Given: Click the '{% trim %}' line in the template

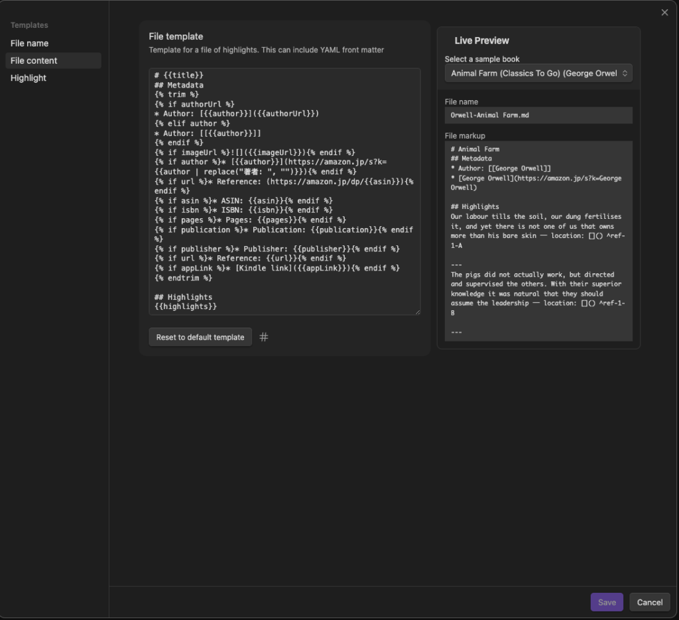Looking at the screenshot, I should click(176, 95).
